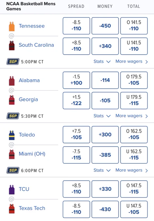Click Toledo's blue and yellow jersey icon
This screenshot has width=154, height=221.
[x=12, y=135]
